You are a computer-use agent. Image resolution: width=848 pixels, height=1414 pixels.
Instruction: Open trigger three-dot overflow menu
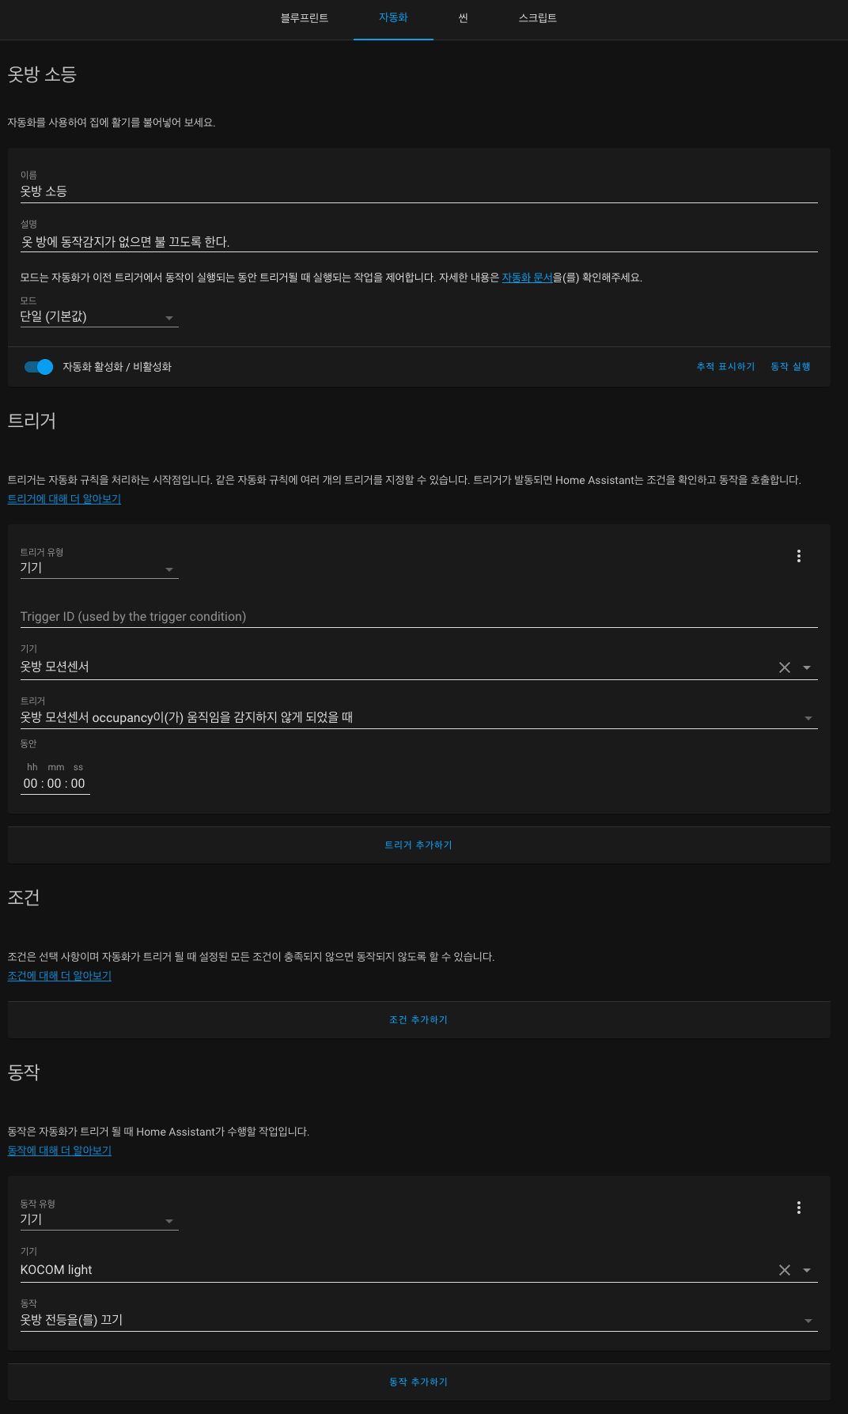pos(799,556)
